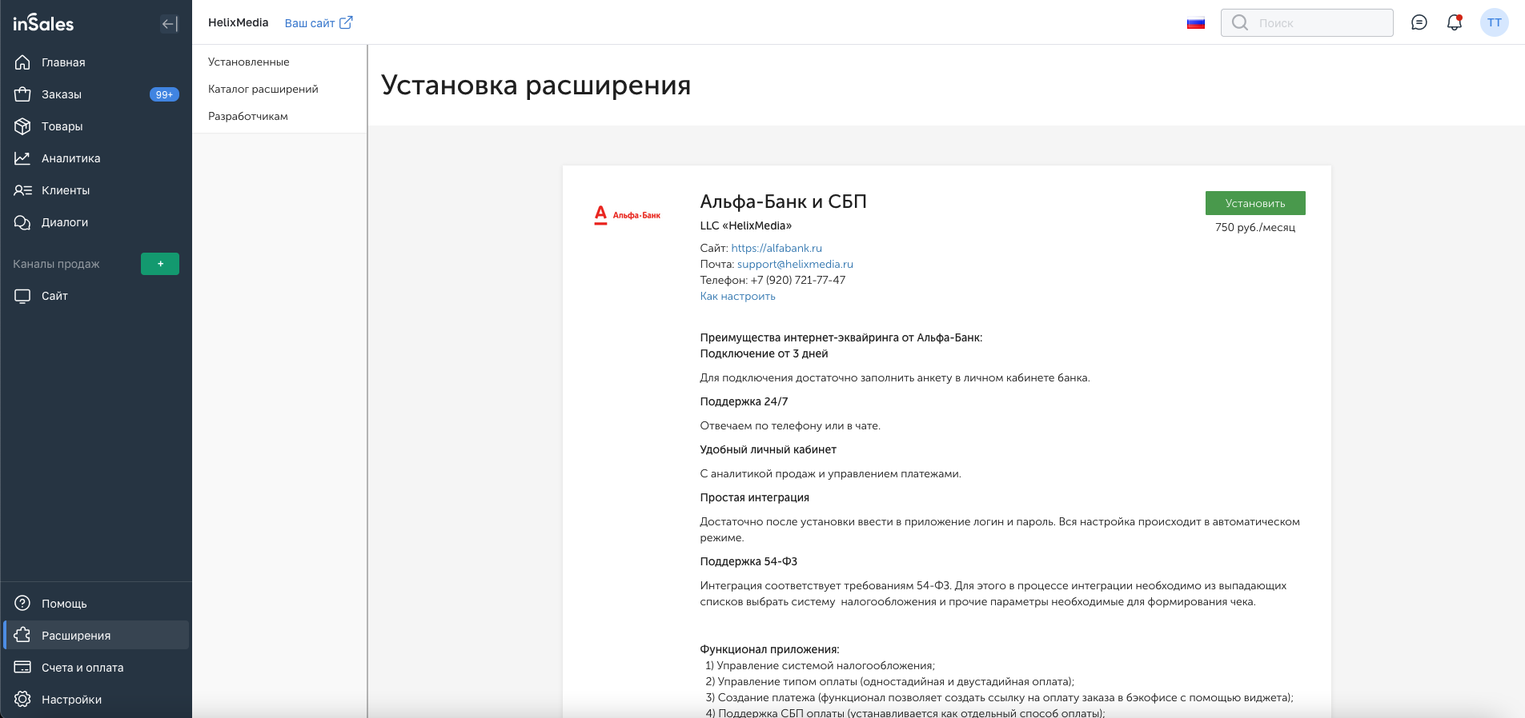
Task: Add a sales channel with the plus button
Action: click(160, 264)
